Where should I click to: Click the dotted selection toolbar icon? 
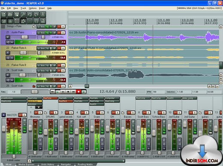(30, 21)
